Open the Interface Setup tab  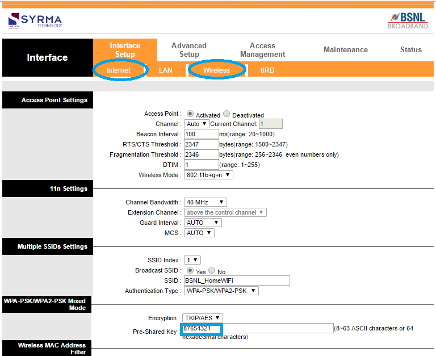(125, 50)
